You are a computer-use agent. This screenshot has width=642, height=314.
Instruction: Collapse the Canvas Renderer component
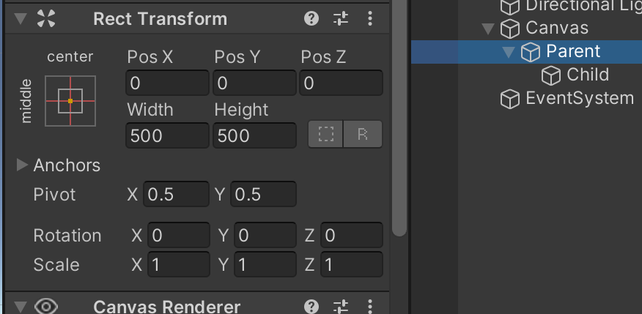tap(21, 307)
